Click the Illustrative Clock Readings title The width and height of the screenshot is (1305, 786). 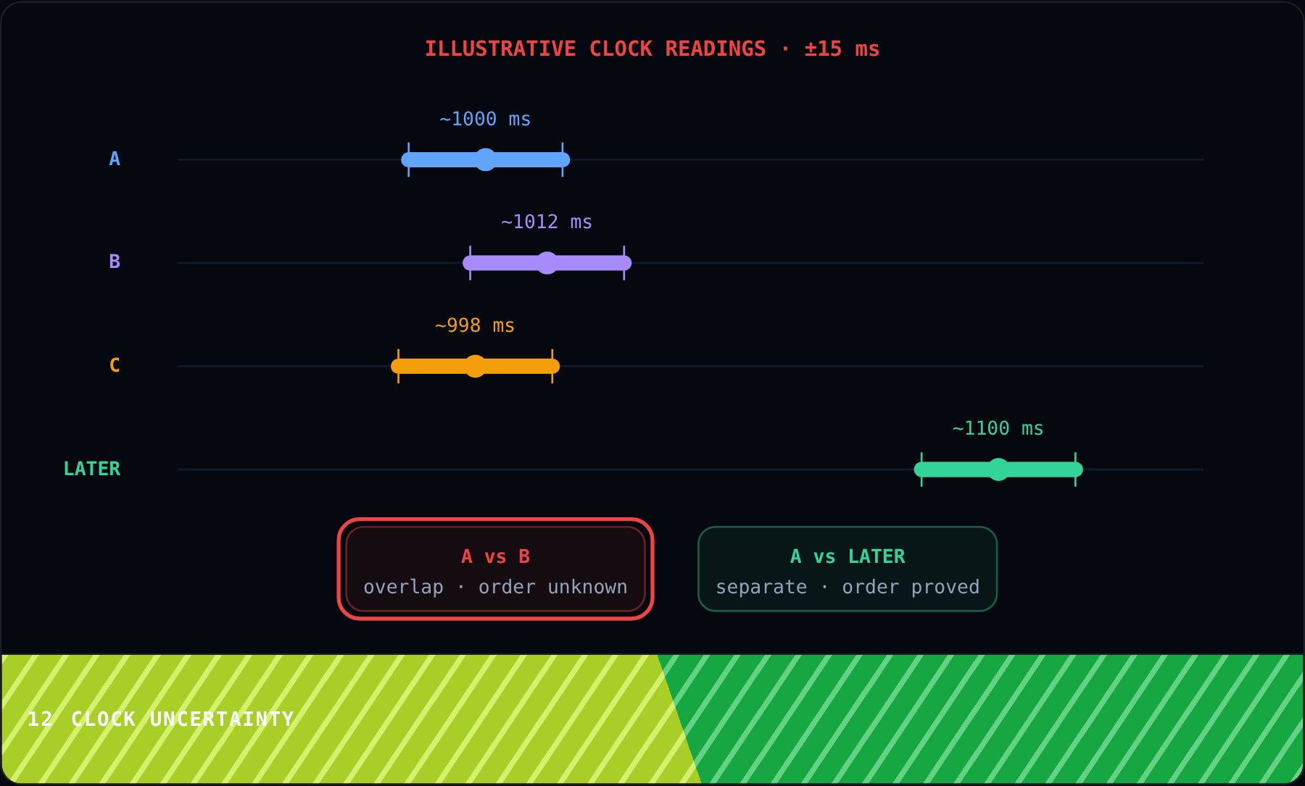652,49
